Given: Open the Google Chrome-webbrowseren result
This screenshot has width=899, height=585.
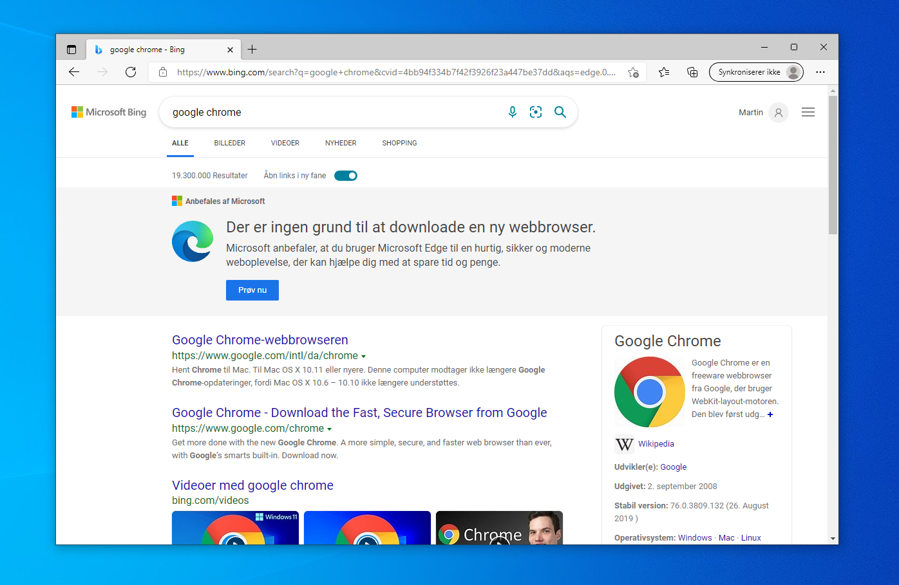Looking at the screenshot, I should [x=260, y=340].
